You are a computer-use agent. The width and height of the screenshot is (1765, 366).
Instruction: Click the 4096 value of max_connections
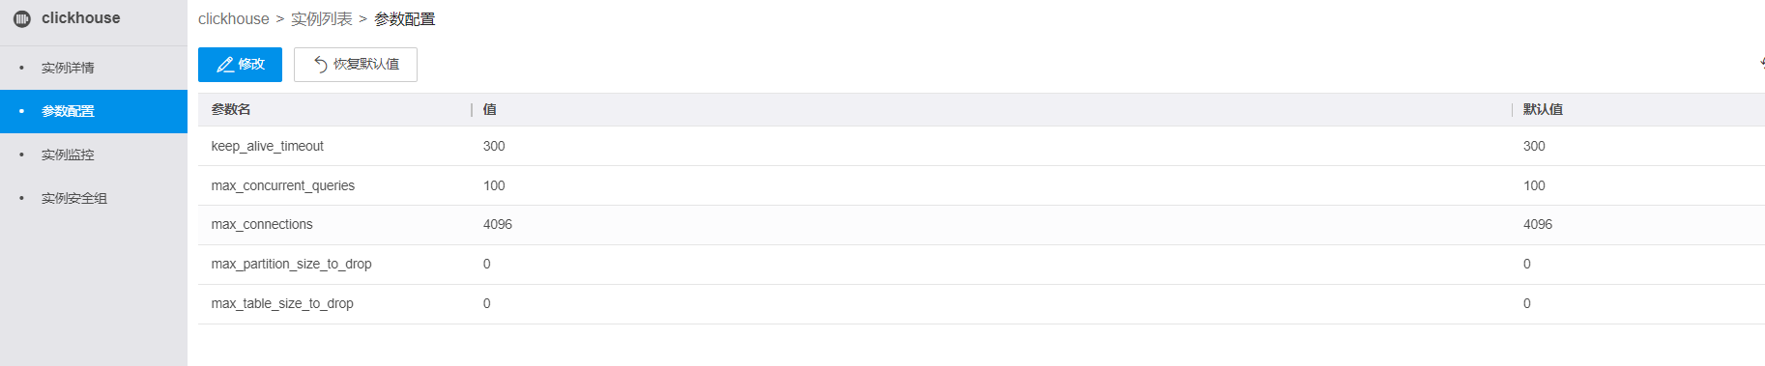[x=498, y=224]
